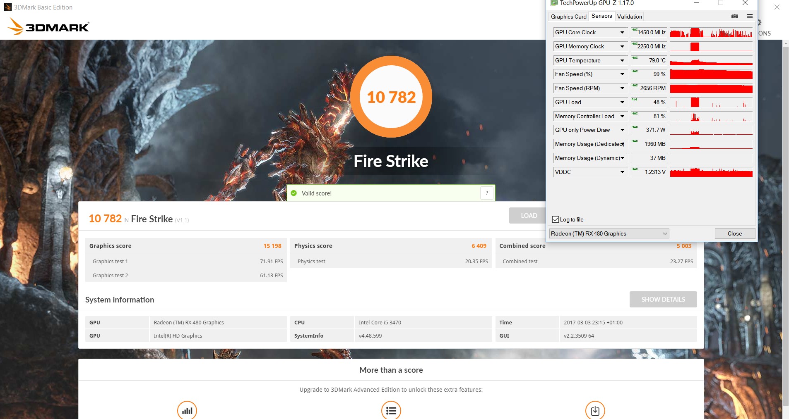Click the download/save feature icon
Viewport: 789px width, 419px height.
click(595, 410)
